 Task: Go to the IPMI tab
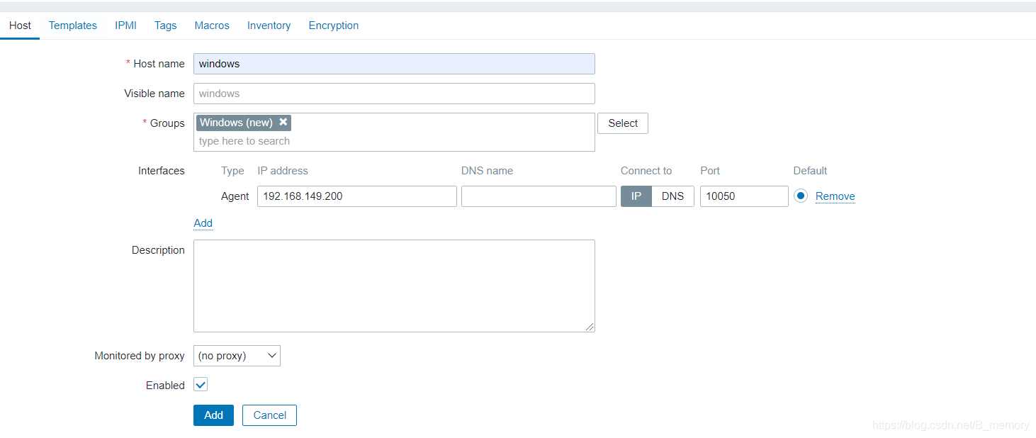pyautogui.click(x=125, y=26)
